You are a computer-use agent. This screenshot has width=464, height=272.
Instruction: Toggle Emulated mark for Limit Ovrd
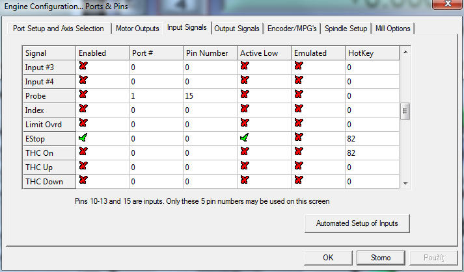pos(299,123)
